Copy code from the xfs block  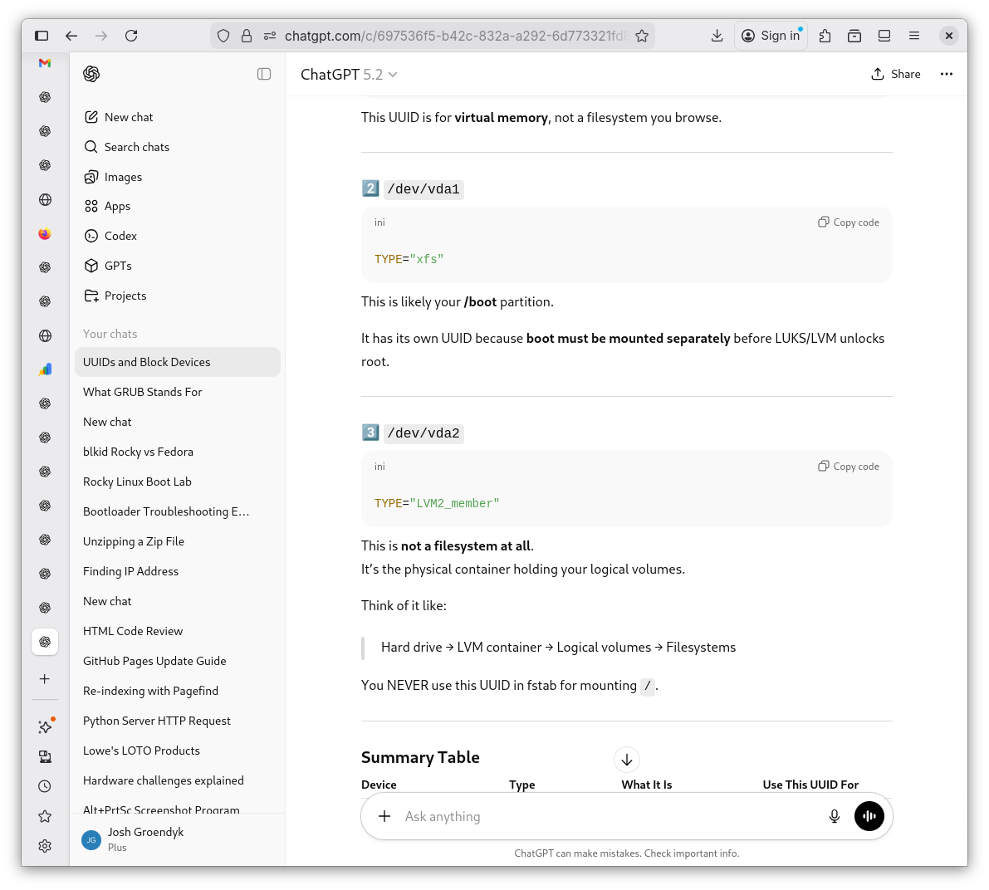pyautogui.click(x=849, y=222)
